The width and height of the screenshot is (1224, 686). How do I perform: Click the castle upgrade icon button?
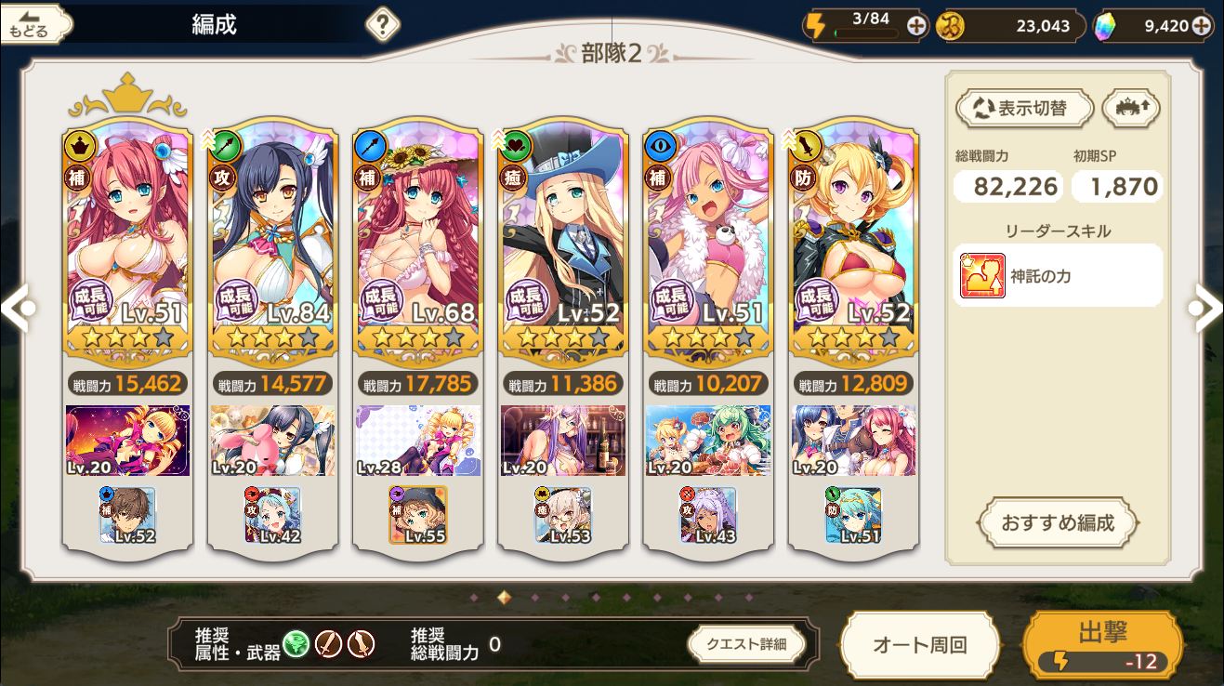(x=1131, y=108)
